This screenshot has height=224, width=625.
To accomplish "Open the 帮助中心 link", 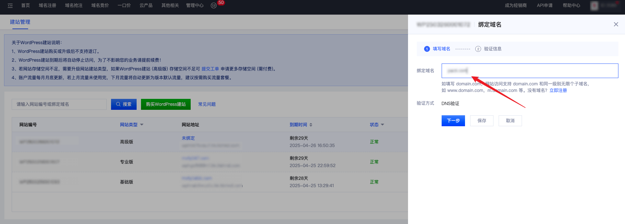I will click(x=571, y=5).
